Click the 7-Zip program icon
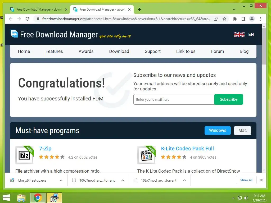Screen dimensions: 271x203 [24, 155]
